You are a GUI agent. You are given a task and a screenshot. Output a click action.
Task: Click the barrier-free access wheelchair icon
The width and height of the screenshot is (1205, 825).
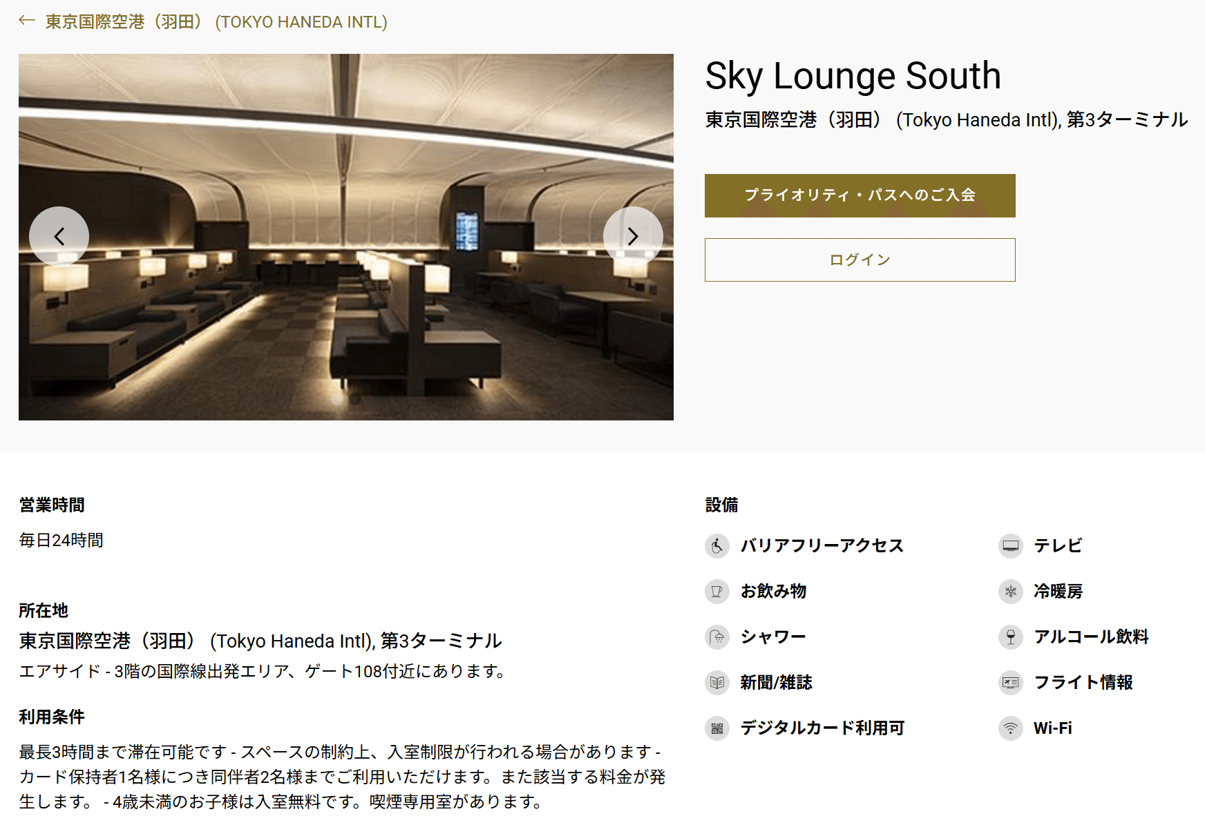(717, 545)
